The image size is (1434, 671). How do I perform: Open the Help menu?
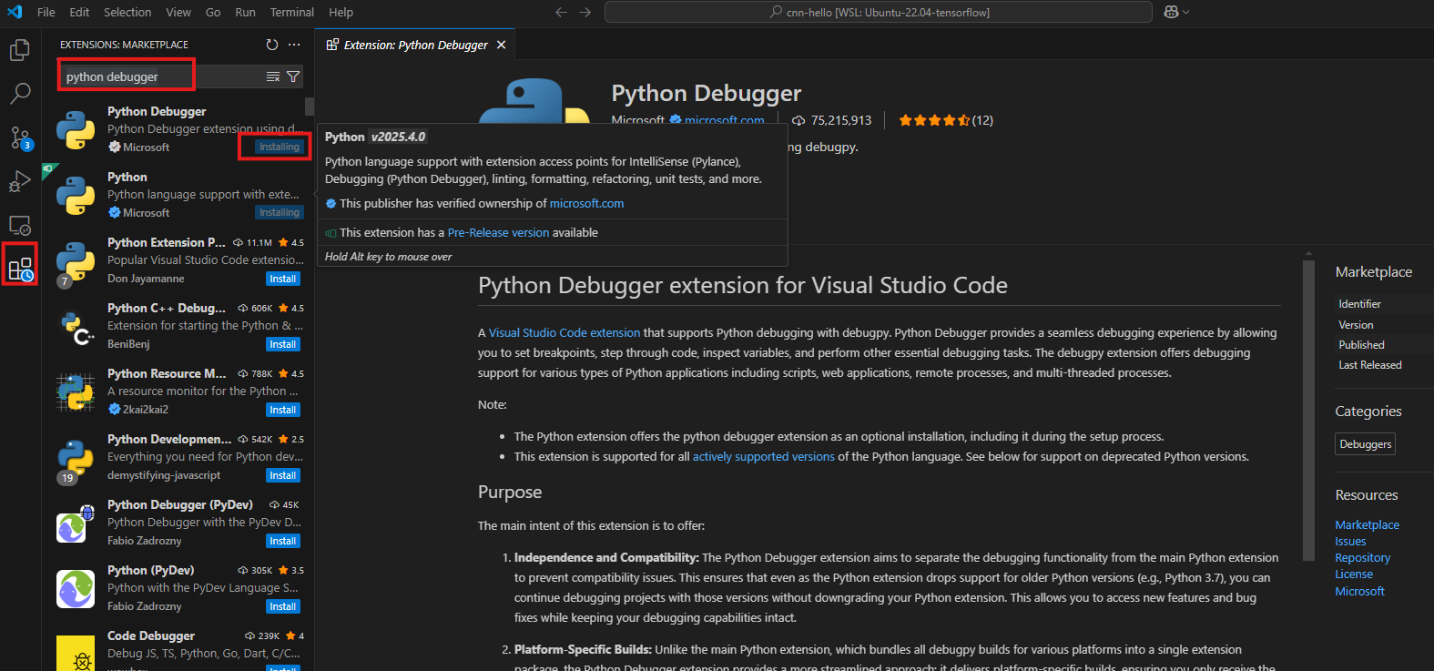coord(341,13)
